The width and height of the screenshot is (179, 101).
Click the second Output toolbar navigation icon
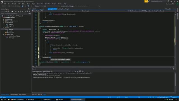coord(77,71)
